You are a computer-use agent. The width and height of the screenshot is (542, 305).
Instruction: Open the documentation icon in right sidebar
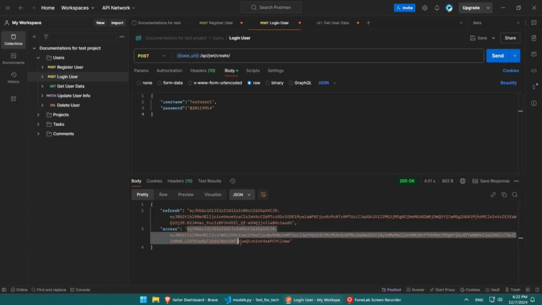coord(534,38)
